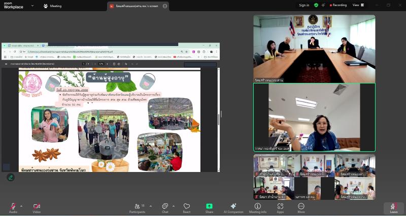Click back arrow in shared browser
This screenshot has width=406, height=216.
tap(5, 52)
